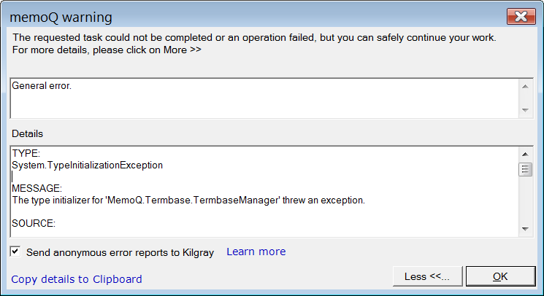
Task: Click the memoQ warning title bar
Action: (x=253, y=17)
